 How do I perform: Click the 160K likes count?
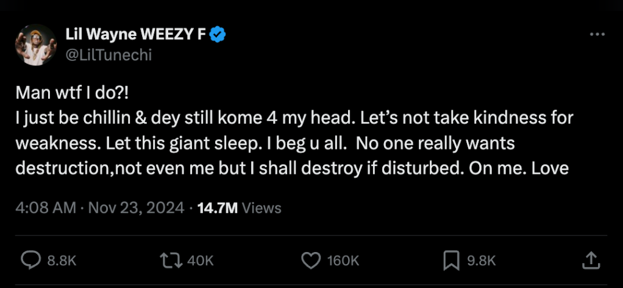(343, 261)
